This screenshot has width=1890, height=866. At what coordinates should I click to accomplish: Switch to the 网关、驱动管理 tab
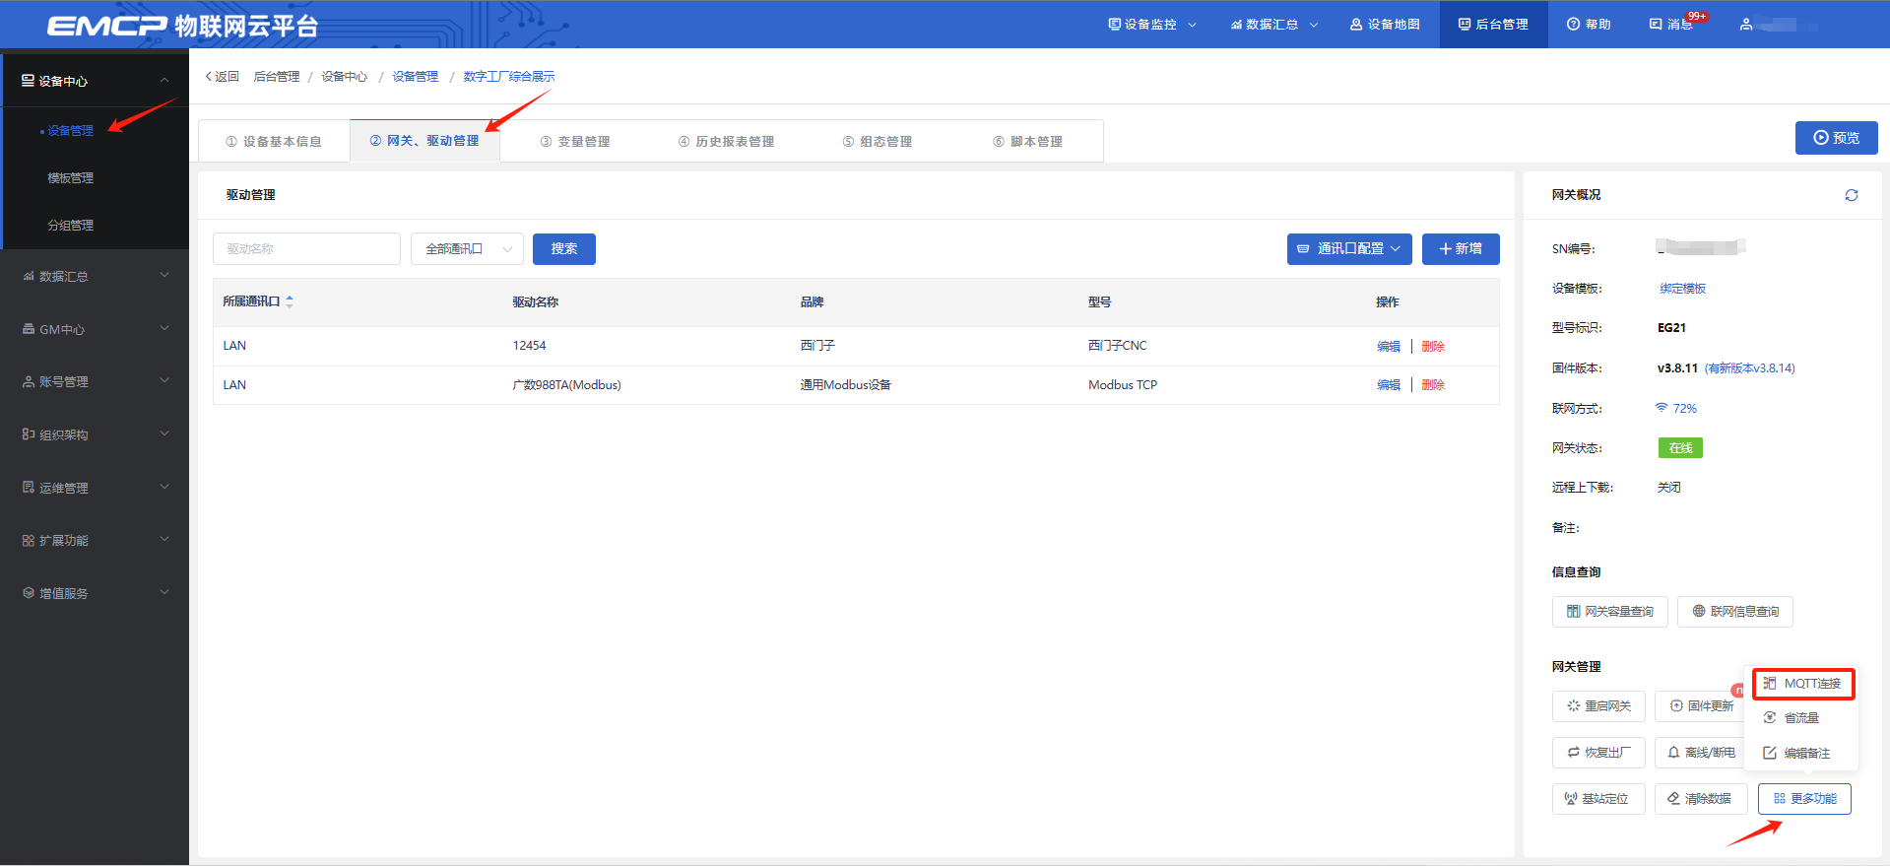point(424,141)
